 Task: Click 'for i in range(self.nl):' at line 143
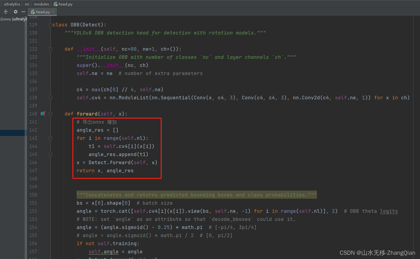pos(113,138)
